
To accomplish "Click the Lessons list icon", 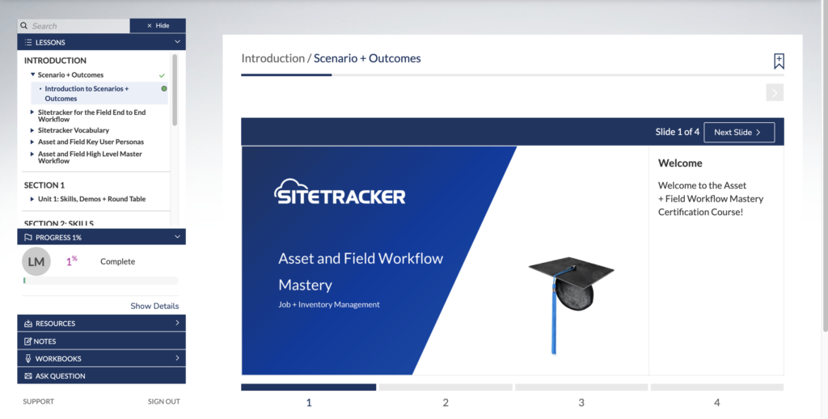I will [x=28, y=42].
